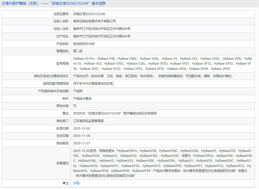The width and height of the screenshot is (259, 189).
Task: Click the 审批部门 row label
Action: [x=63, y=121]
